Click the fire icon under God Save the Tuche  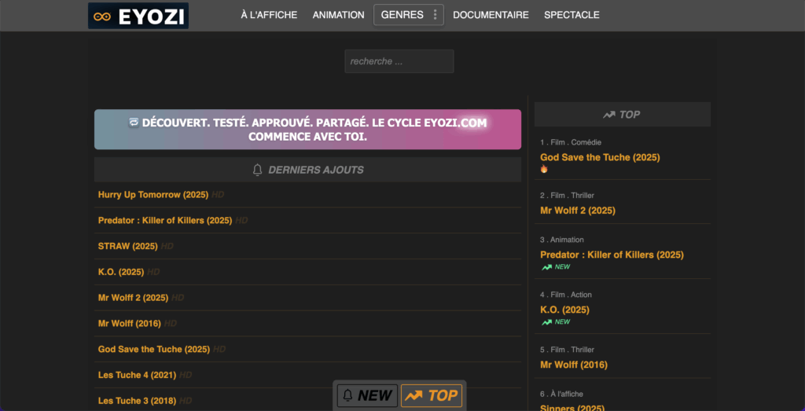point(544,169)
